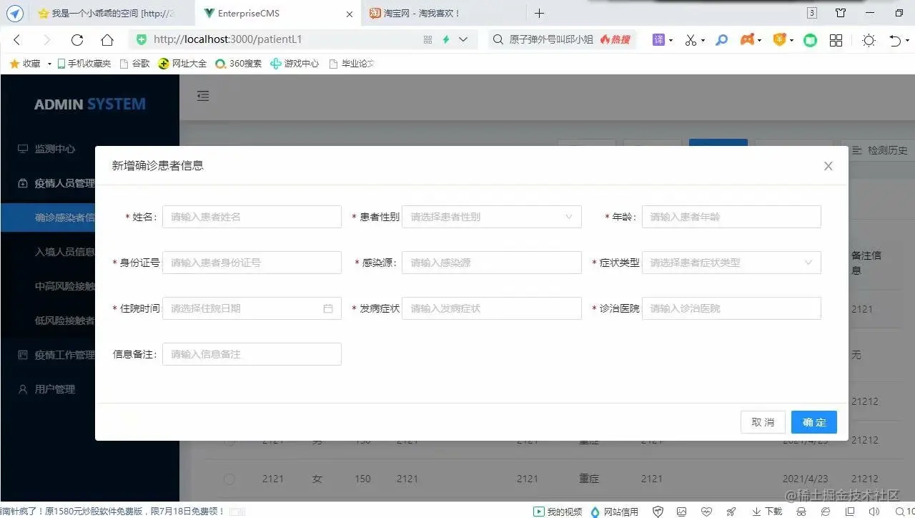915x518 pixels.
Task: Click the undo restore-tab arrow icon
Action: (894, 41)
